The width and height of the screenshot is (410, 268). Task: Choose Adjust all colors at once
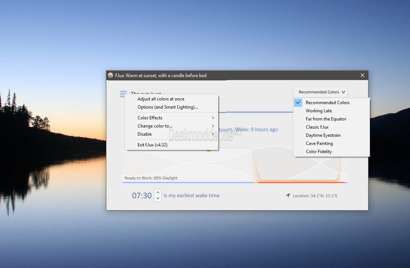172,99
